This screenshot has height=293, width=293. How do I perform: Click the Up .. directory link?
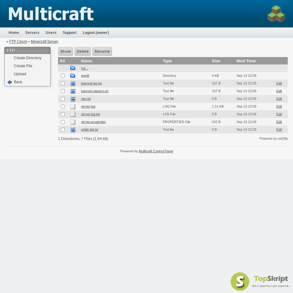(85, 68)
